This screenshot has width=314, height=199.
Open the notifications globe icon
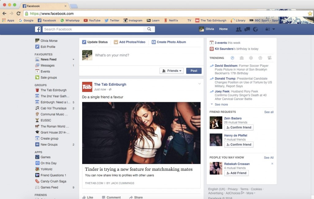point(255,29)
